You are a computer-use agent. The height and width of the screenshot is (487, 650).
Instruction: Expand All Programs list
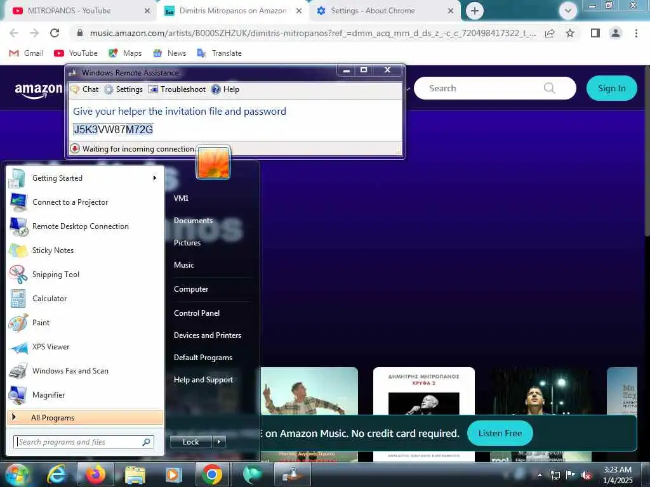[85, 417]
